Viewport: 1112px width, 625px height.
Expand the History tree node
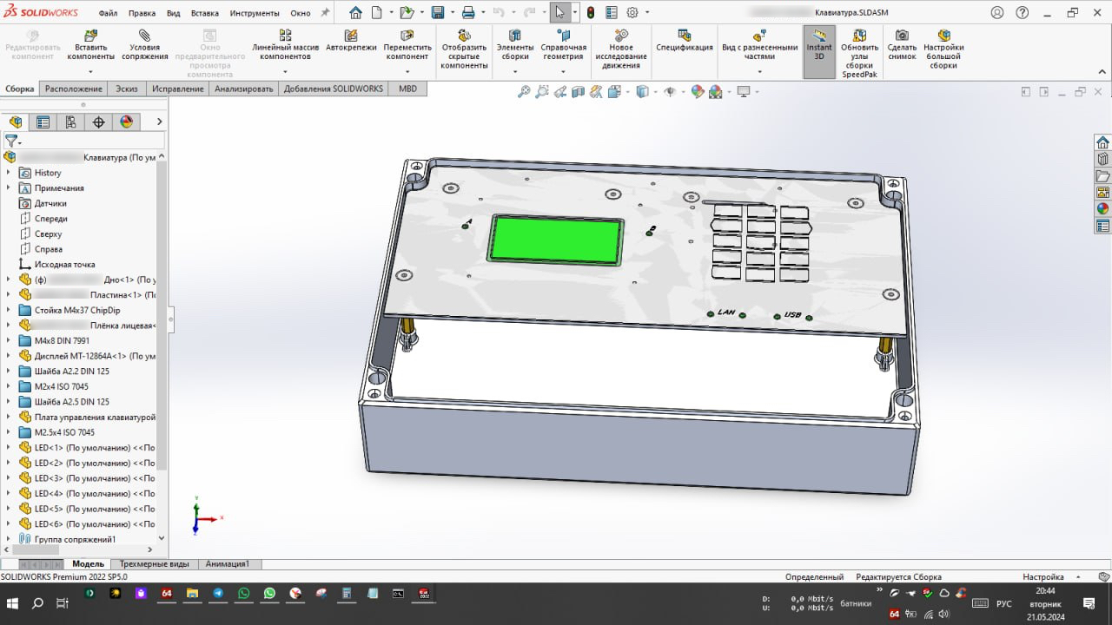pyautogui.click(x=9, y=173)
